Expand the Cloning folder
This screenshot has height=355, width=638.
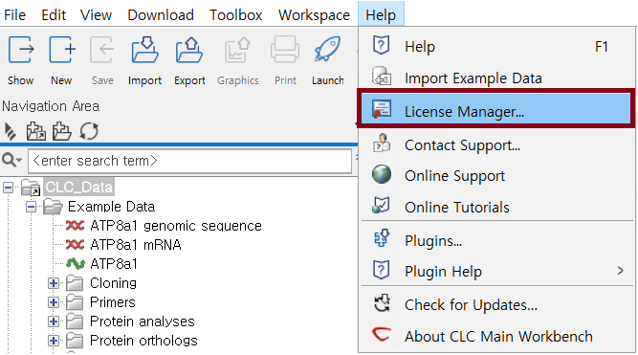point(54,283)
